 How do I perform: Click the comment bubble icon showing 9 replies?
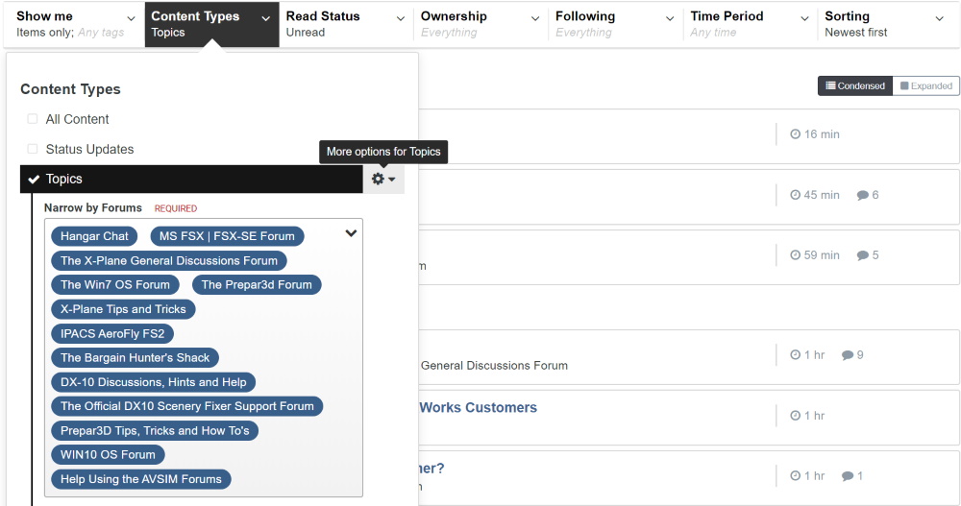click(848, 354)
